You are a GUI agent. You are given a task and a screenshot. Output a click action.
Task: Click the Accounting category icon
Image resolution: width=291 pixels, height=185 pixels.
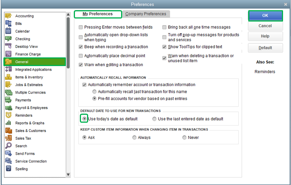pyautogui.click(x=8, y=16)
